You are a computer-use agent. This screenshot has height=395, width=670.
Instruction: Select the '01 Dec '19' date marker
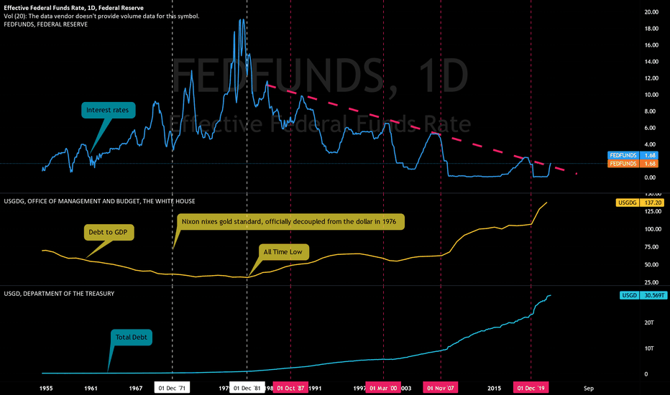(x=531, y=388)
